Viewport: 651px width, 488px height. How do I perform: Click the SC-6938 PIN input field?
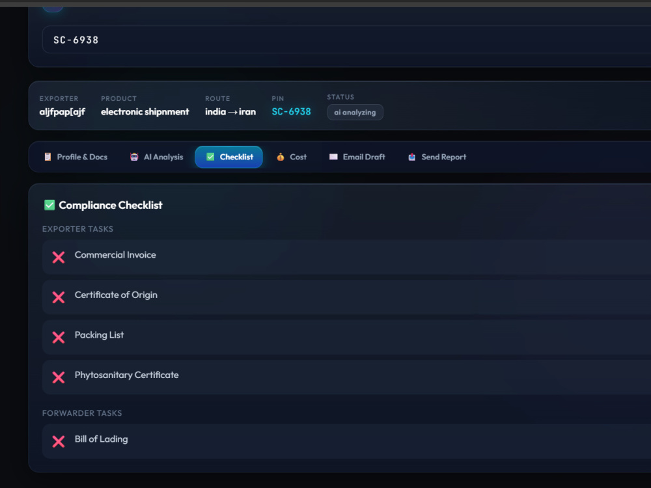(x=346, y=40)
